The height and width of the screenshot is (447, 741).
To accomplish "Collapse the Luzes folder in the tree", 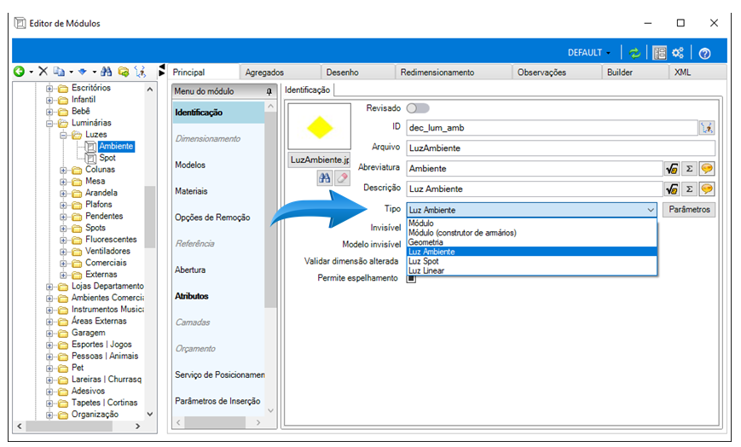I will click(63, 136).
